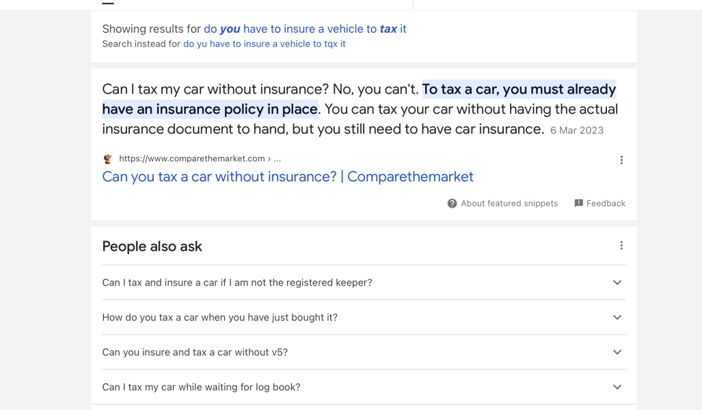
Task: Open 'Can you tax a car without insurance?' result
Action: coord(288,177)
